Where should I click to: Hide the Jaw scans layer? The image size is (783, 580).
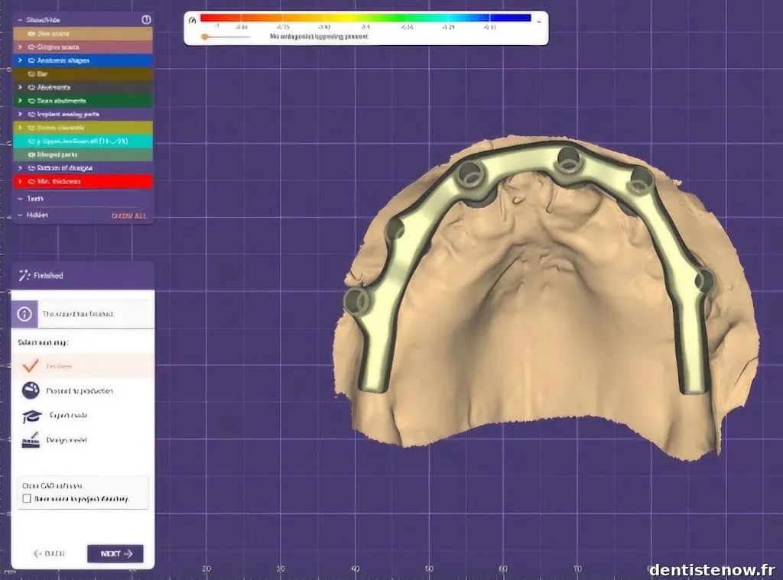[31, 34]
